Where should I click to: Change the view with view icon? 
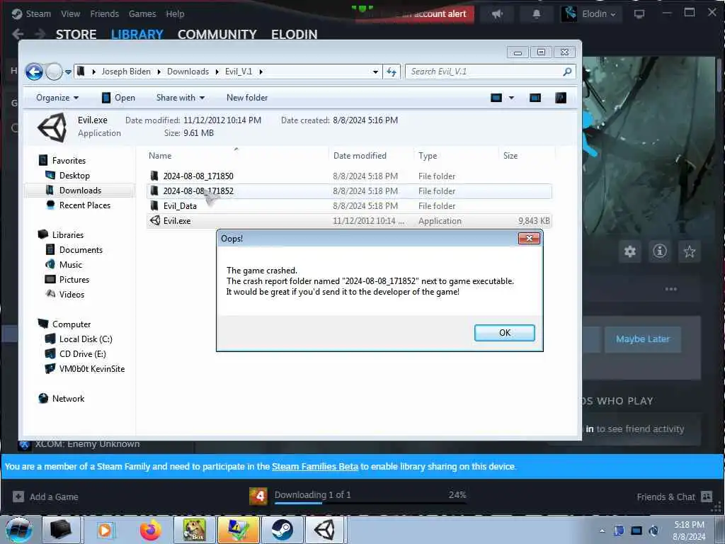tap(496, 98)
